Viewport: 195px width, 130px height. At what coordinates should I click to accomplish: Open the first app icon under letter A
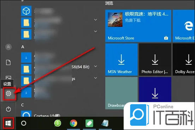tap(26, 58)
